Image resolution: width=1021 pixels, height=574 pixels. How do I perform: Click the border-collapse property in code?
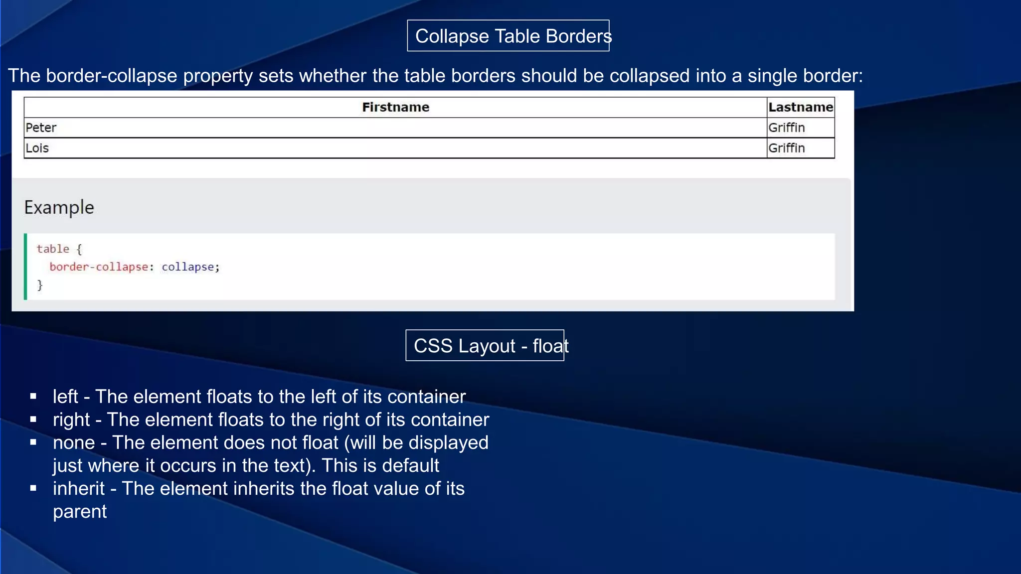tap(99, 267)
